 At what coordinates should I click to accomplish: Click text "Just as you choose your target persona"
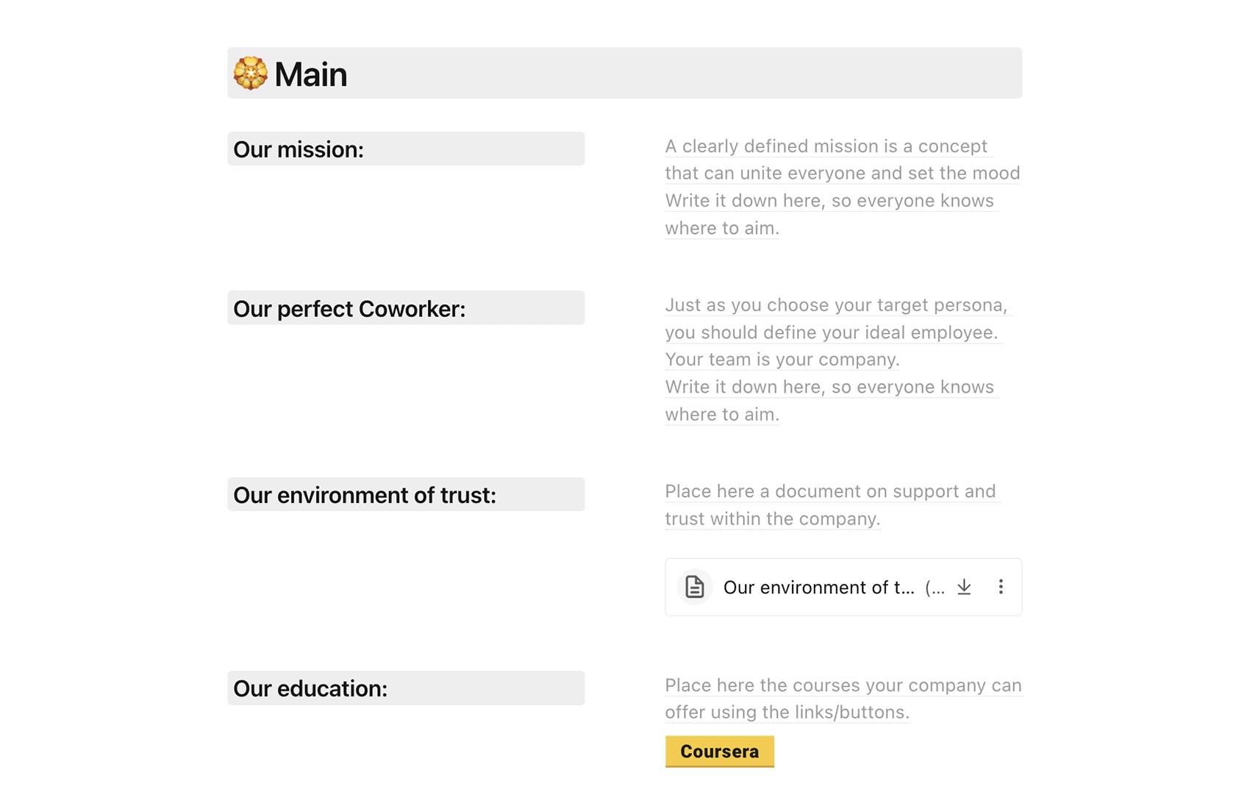836,305
